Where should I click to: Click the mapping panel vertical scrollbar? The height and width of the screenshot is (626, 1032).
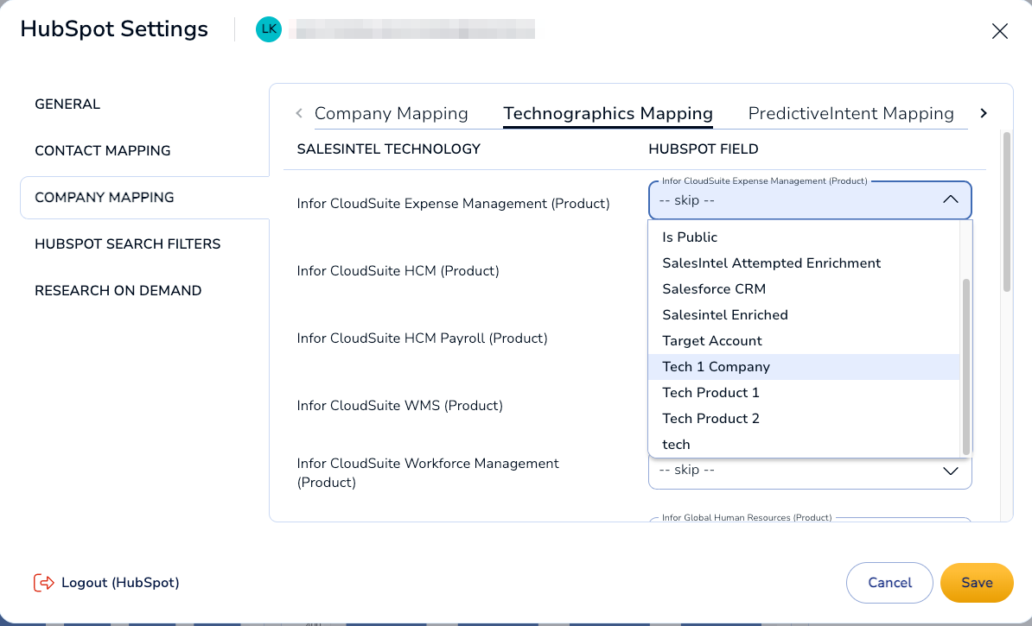(1006, 212)
